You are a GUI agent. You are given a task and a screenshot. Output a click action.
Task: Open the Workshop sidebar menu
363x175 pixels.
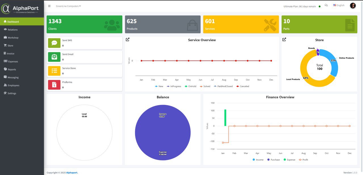(13, 37)
